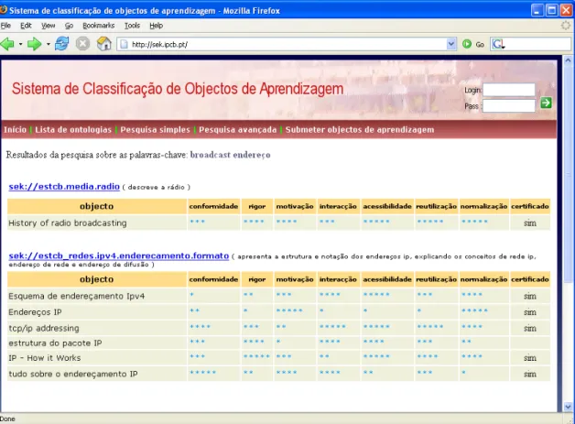The image size is (575, 424).
Task: Open the sek://estcb_redes.ipv4.enderecamento.formato link
Action: tap(119, 255)
